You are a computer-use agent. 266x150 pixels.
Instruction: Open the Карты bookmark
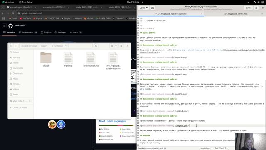(x=38, y=18)
